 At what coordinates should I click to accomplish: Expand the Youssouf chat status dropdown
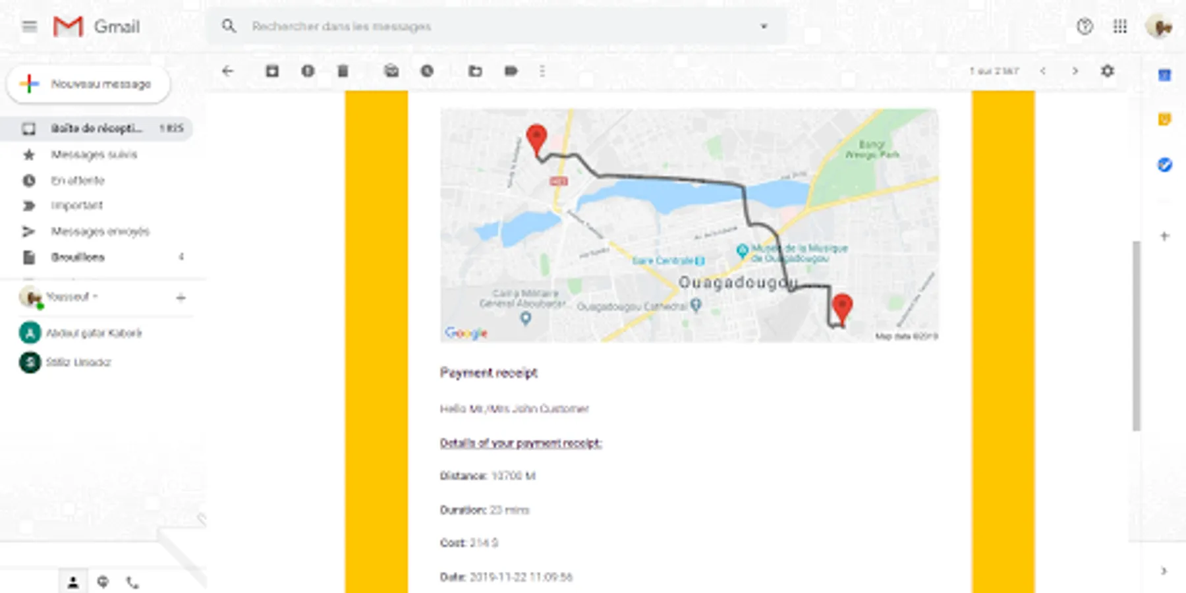[x=72, y=296]
